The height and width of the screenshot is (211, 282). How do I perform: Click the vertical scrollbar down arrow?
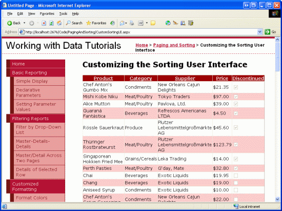(277, 199)
